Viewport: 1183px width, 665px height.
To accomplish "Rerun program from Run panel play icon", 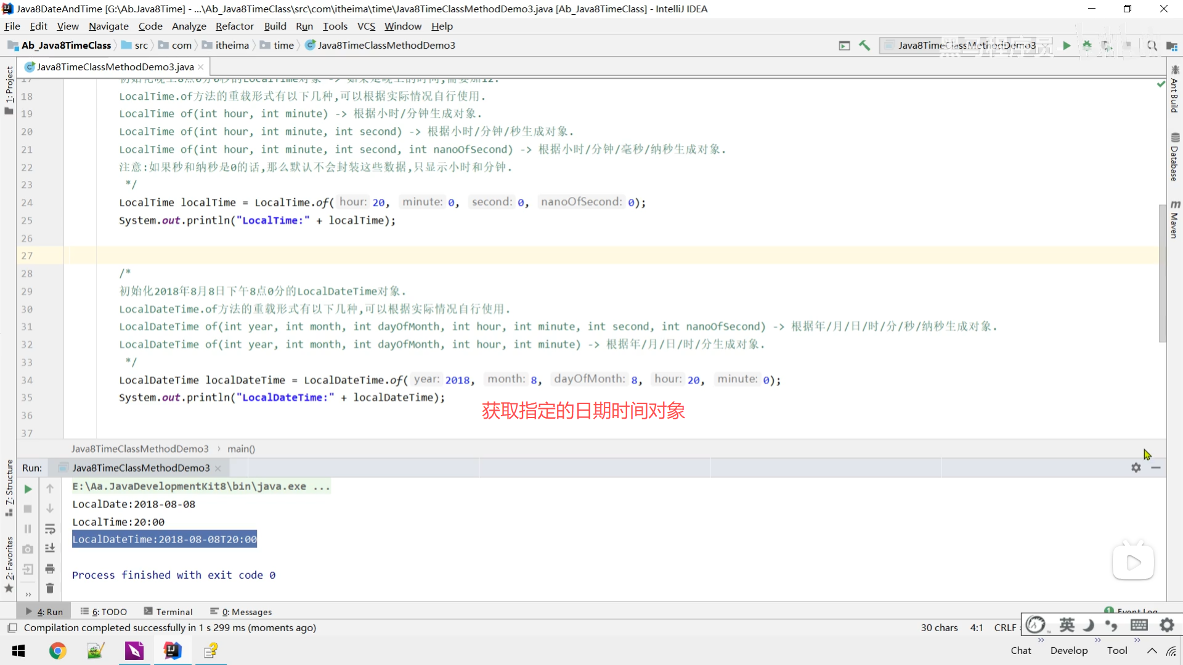I will (28, 489).
